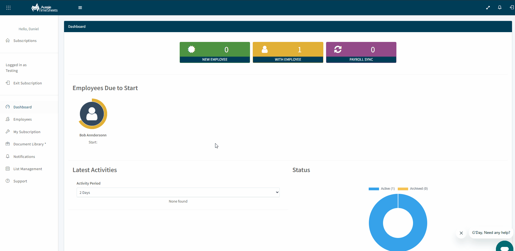
Task: Click the None found text
Action: [178, 201]
